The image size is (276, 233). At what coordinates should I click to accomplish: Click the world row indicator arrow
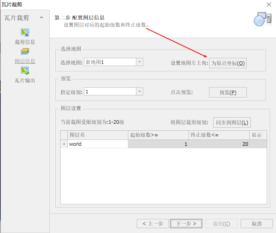click(64, 144)
